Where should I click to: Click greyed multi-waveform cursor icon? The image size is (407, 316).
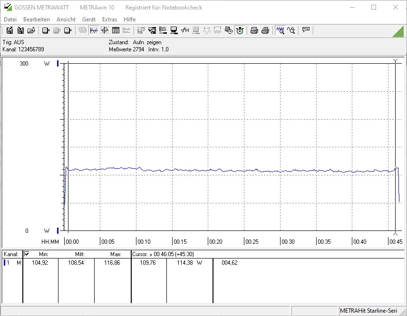(217, 30)
